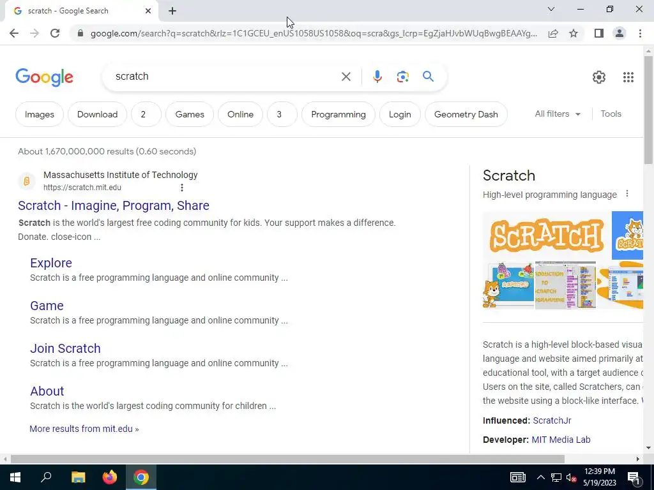Click the horizontal page scrollbar
The width and height of the screenshot is (654, 490).
tap(287, 459)
